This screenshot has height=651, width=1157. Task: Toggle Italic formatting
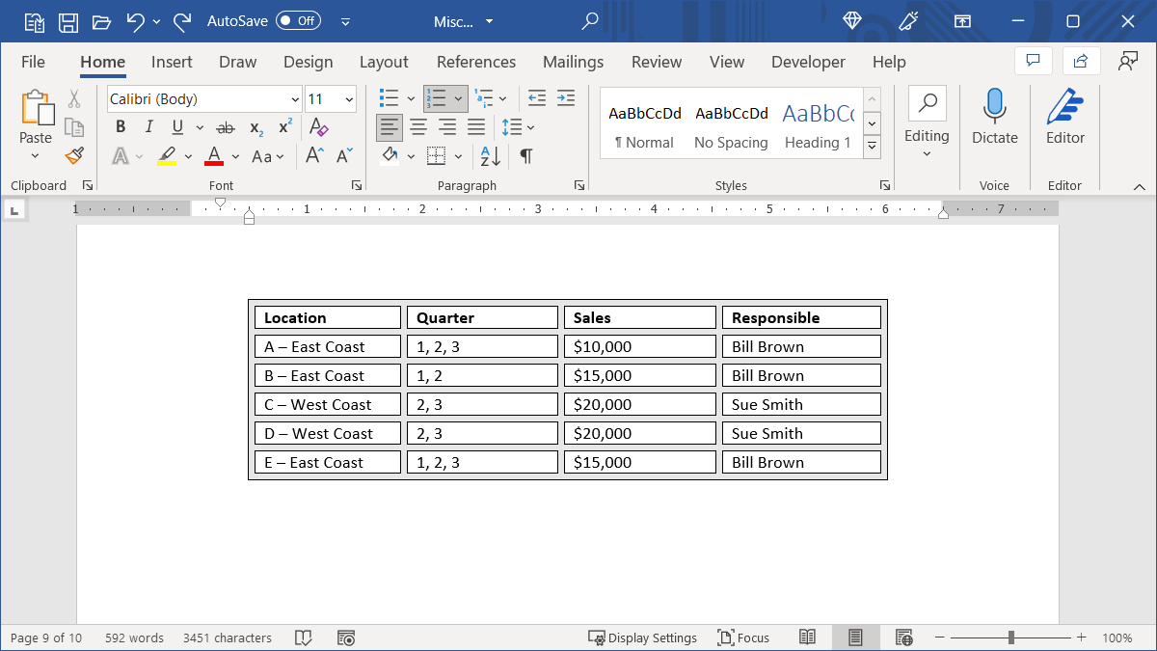[x=148, y=126]
